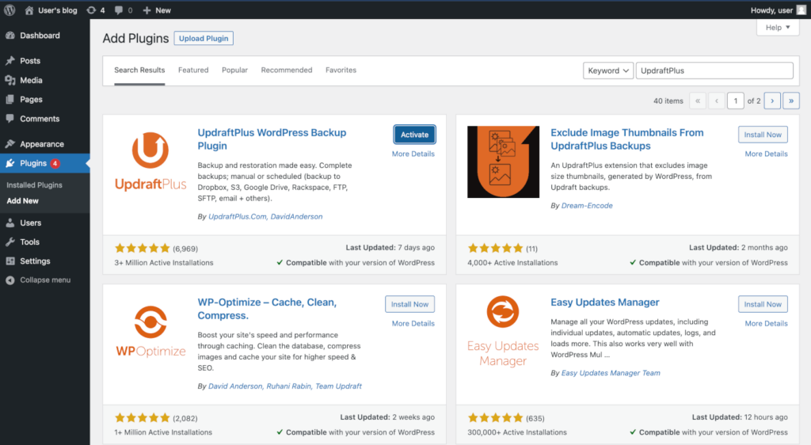The image size is (811, 445).
Task: Open the Media section in sidebar
Action: coord(31,80)
